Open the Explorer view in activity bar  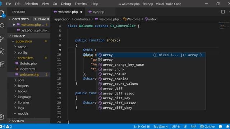[x=2, y=14]
